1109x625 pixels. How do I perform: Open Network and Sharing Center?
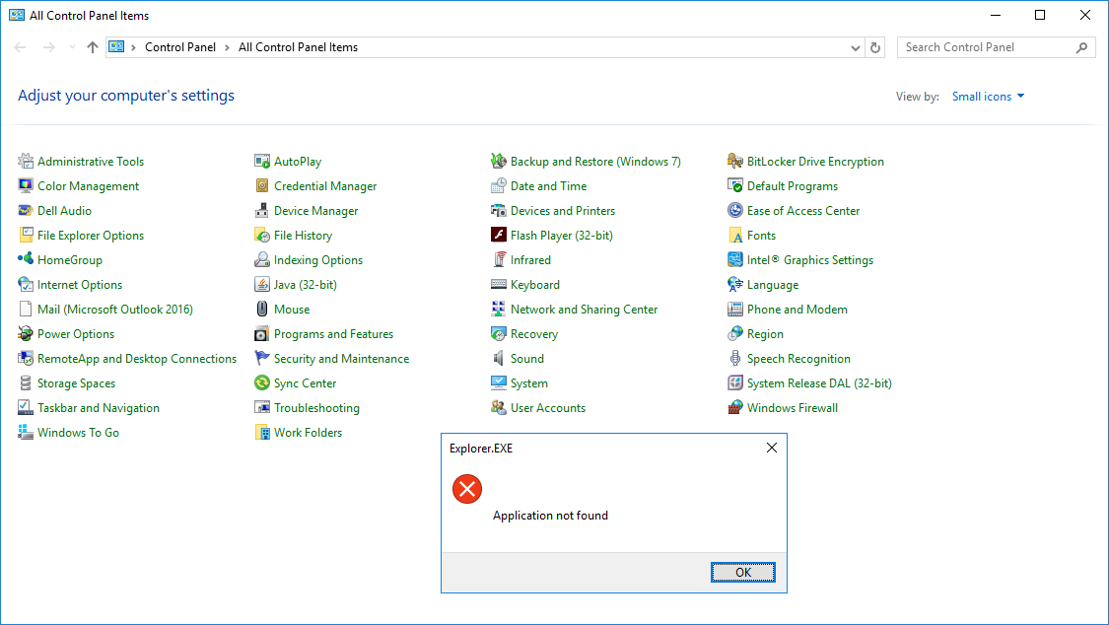coord(584,309)
